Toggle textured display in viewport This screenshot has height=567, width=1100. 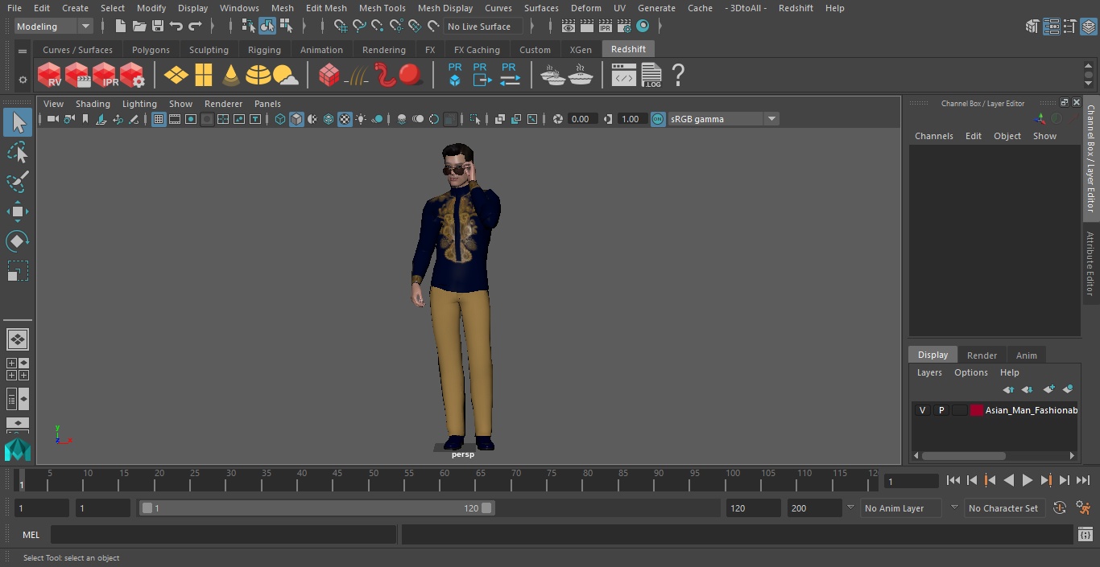coord(345,119)
